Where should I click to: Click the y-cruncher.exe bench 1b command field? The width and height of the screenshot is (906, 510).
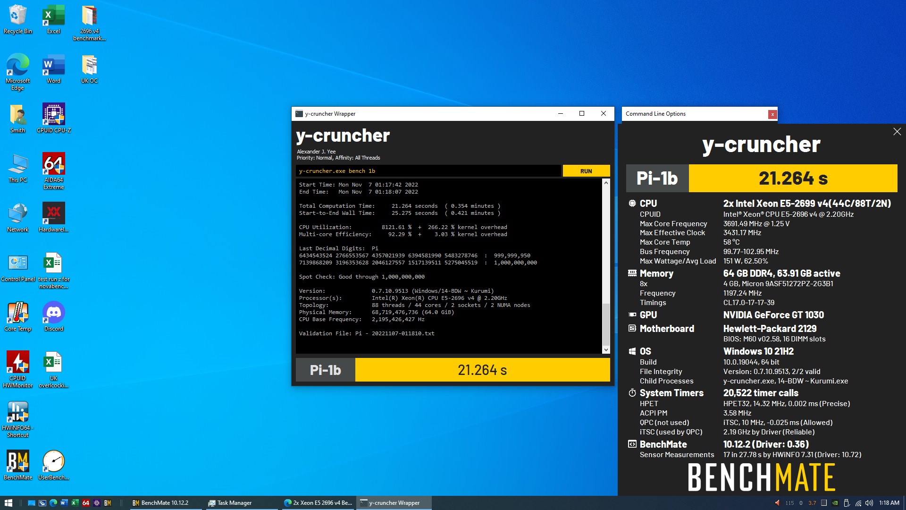click(x=428, y=171)
